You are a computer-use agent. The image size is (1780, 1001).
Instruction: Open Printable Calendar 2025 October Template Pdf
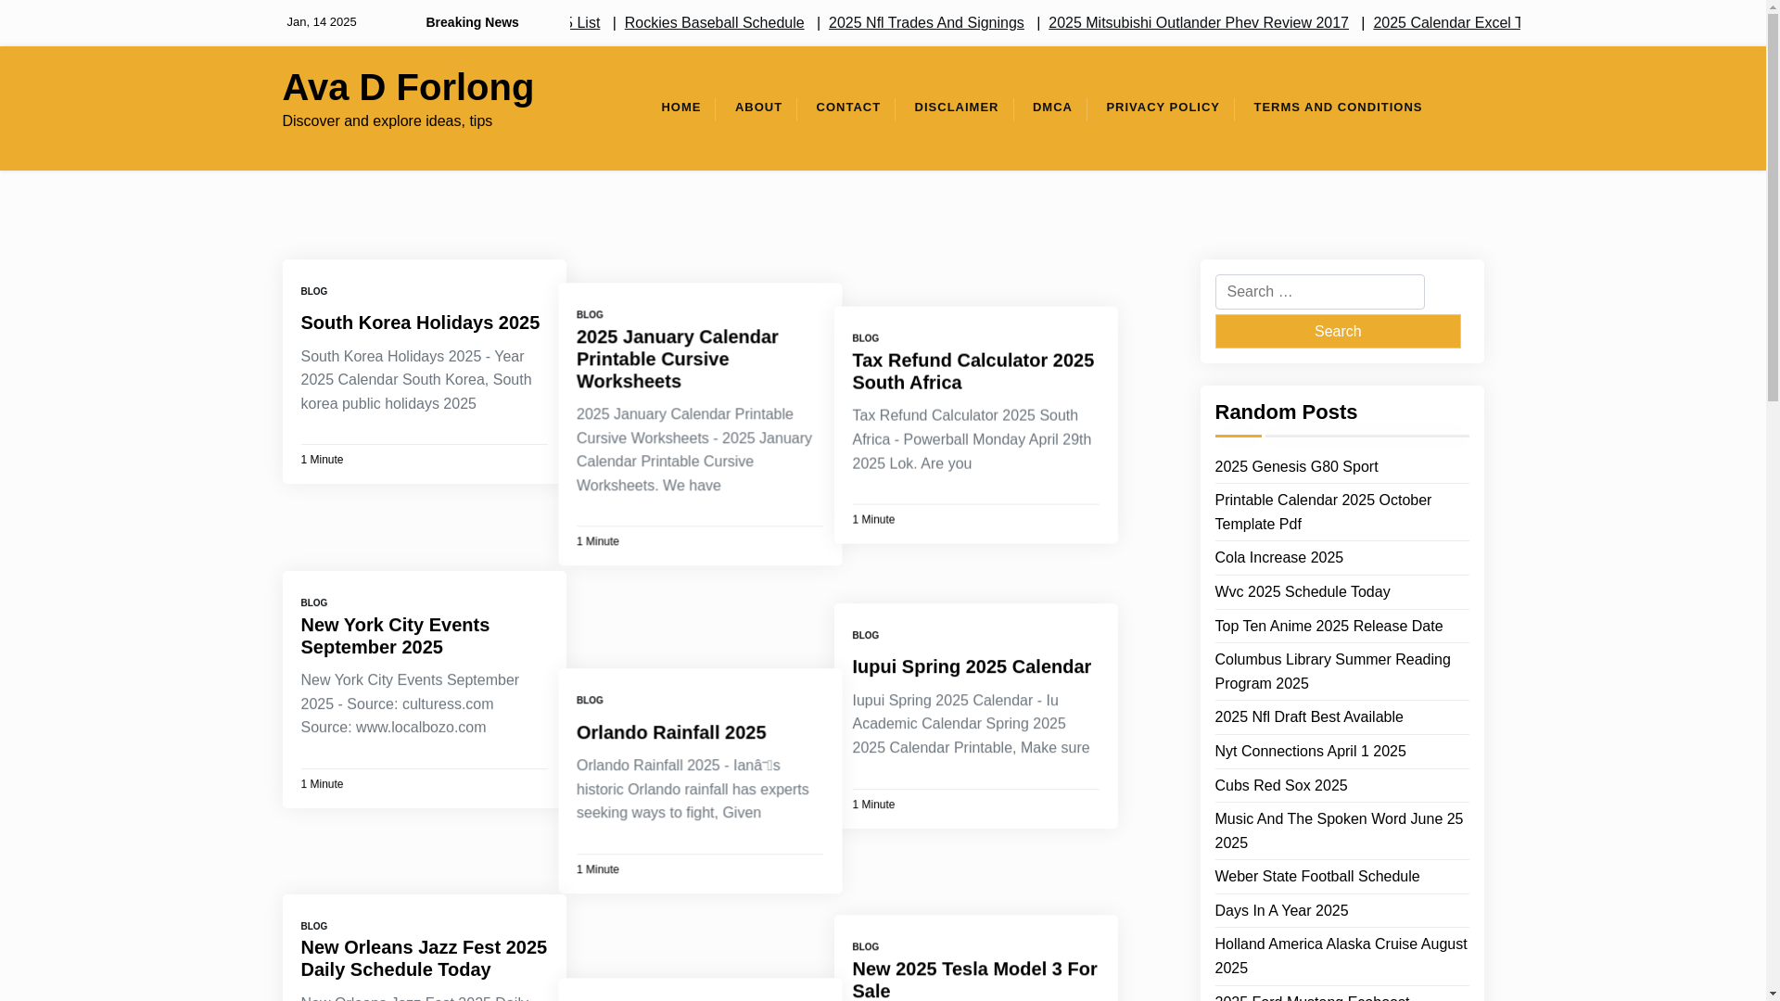click(x=1322, y=513)
